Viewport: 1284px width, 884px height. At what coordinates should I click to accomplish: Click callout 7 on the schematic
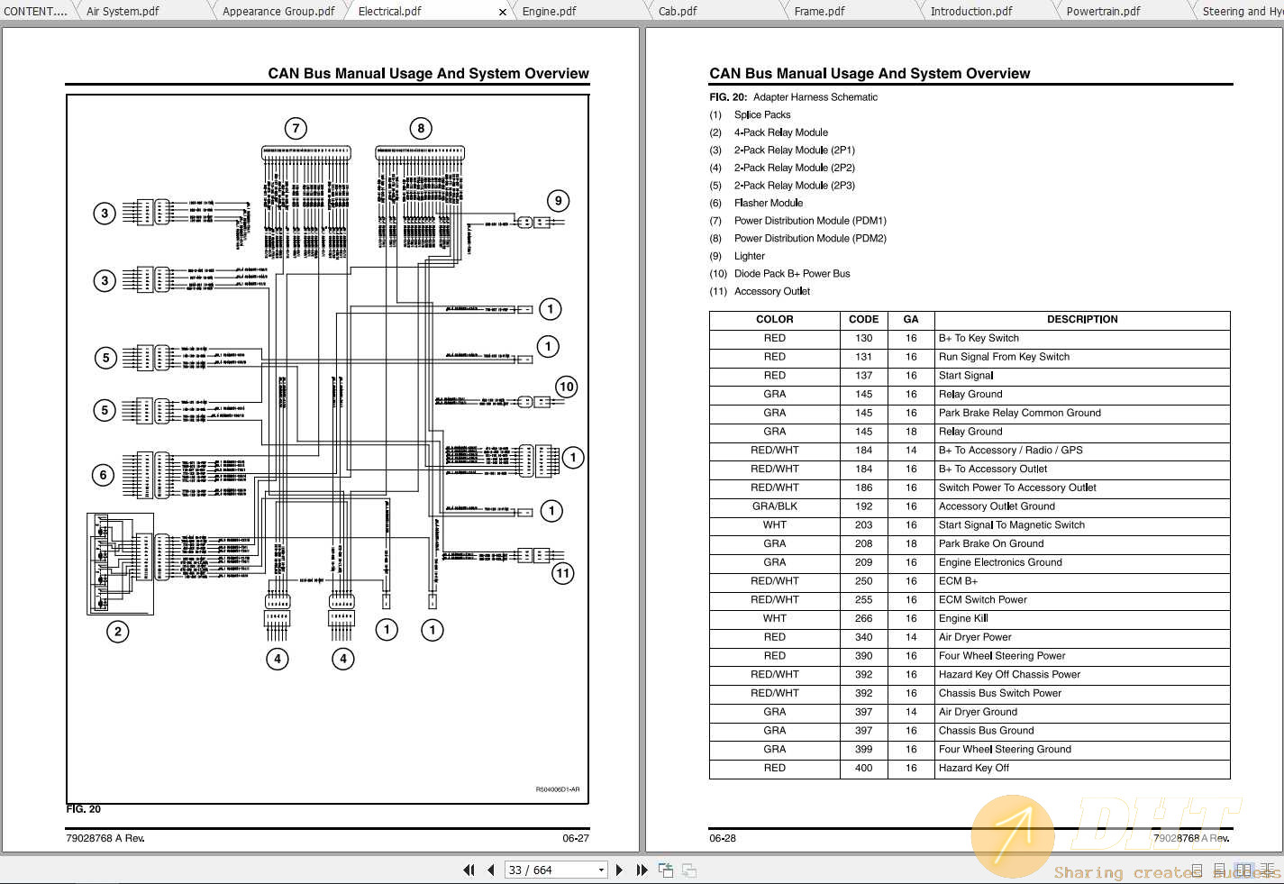(296, 128)
